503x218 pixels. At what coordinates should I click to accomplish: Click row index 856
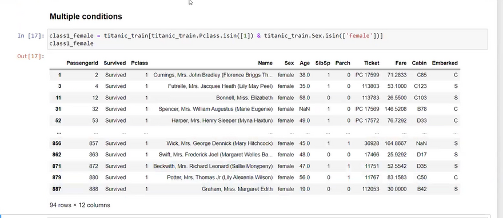(x=57, y=143)
